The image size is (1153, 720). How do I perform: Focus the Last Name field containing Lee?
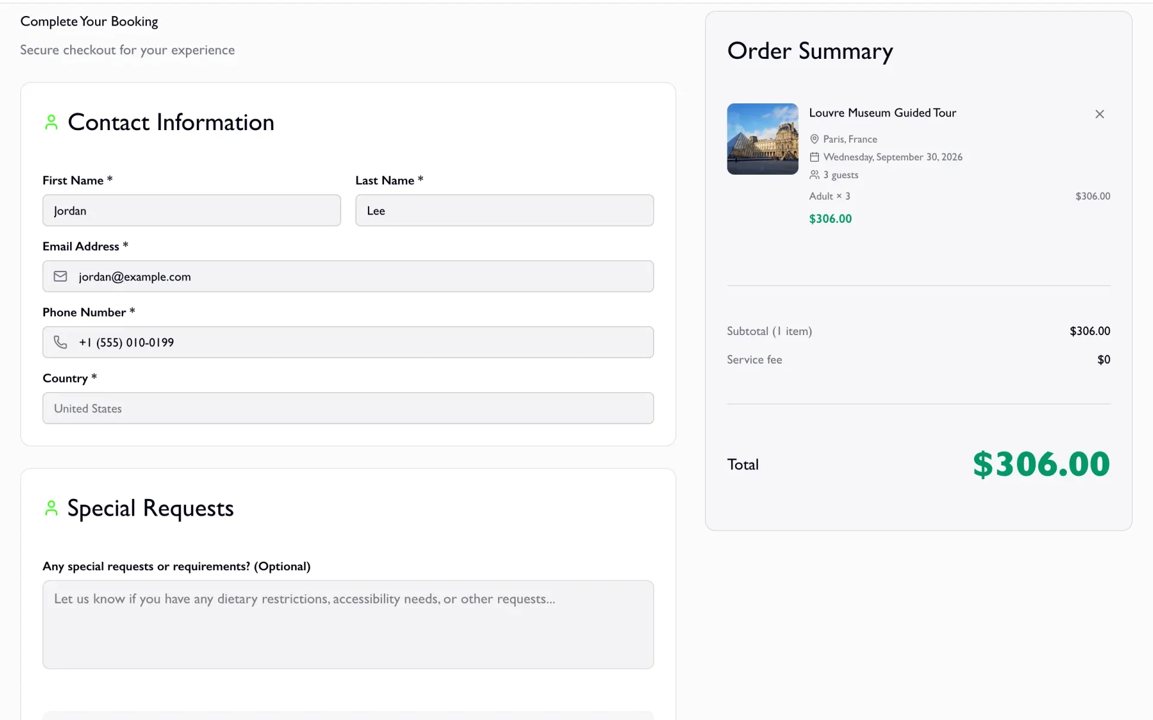point(504,210)
